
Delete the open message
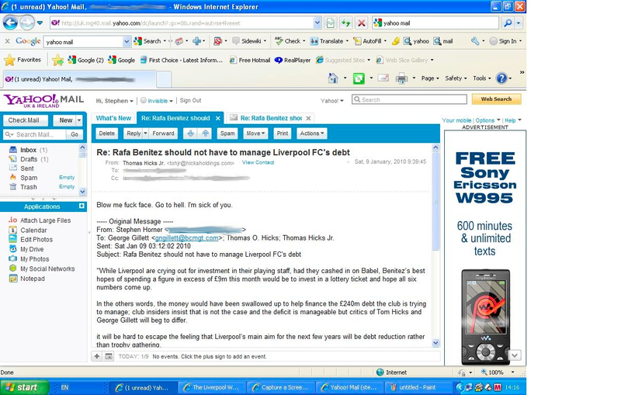click(106, 133)
